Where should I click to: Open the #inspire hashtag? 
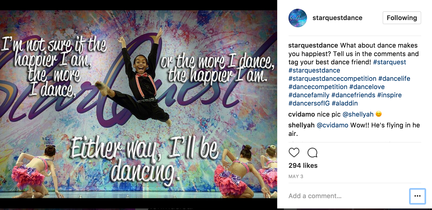click(389, 95)
